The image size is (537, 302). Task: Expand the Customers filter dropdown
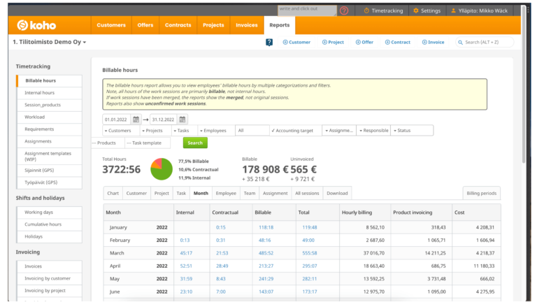(x=120, y=130)
